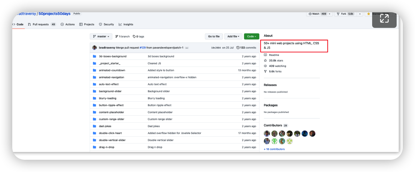The height and width of the screenshot is (172, 415).
Task: Click the folder icon for 3d-boxes-background
Action: coord(95,56)
